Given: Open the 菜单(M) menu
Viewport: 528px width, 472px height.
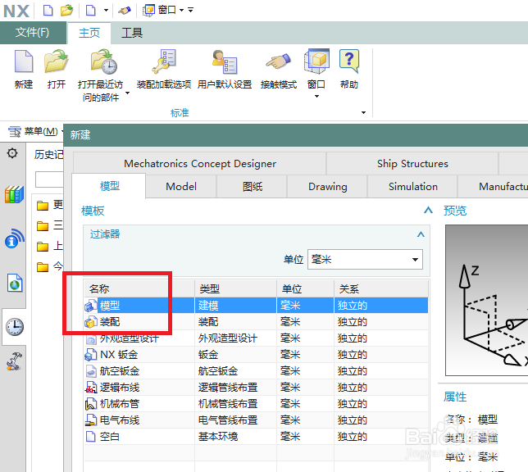Looking at the screenshot, I should click(x=35, y=131).
